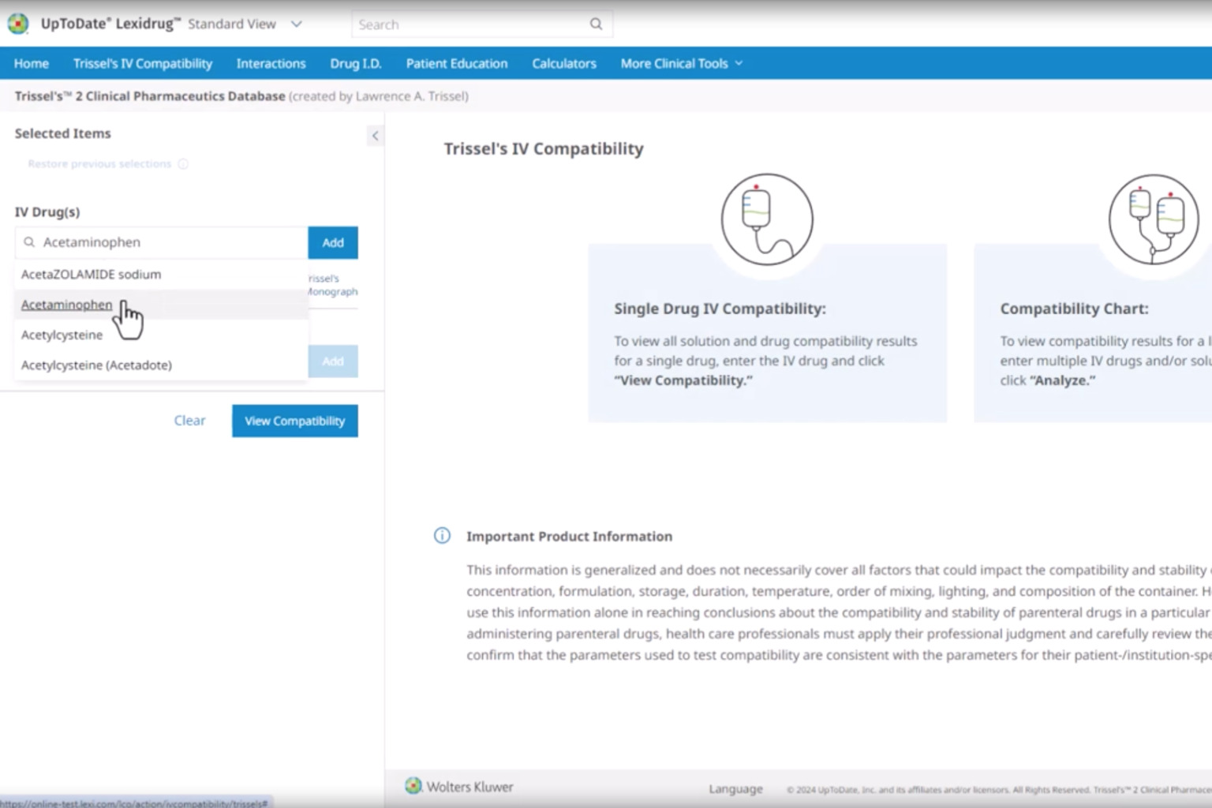Click the Clear link
Viewport: 1212px width, 808px height.
[189, 421]
